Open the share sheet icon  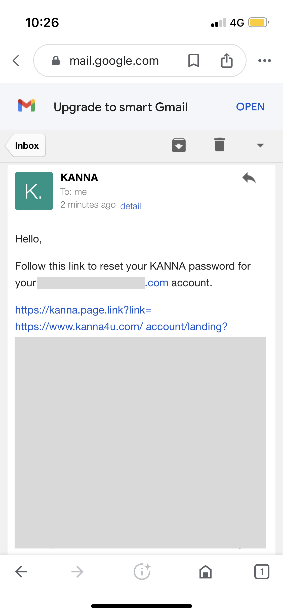(x=227, y=60)
